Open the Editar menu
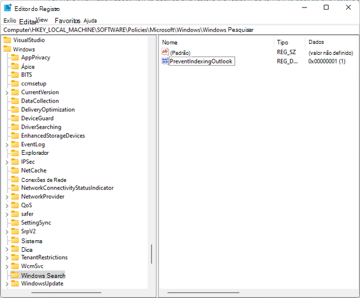 28,22
